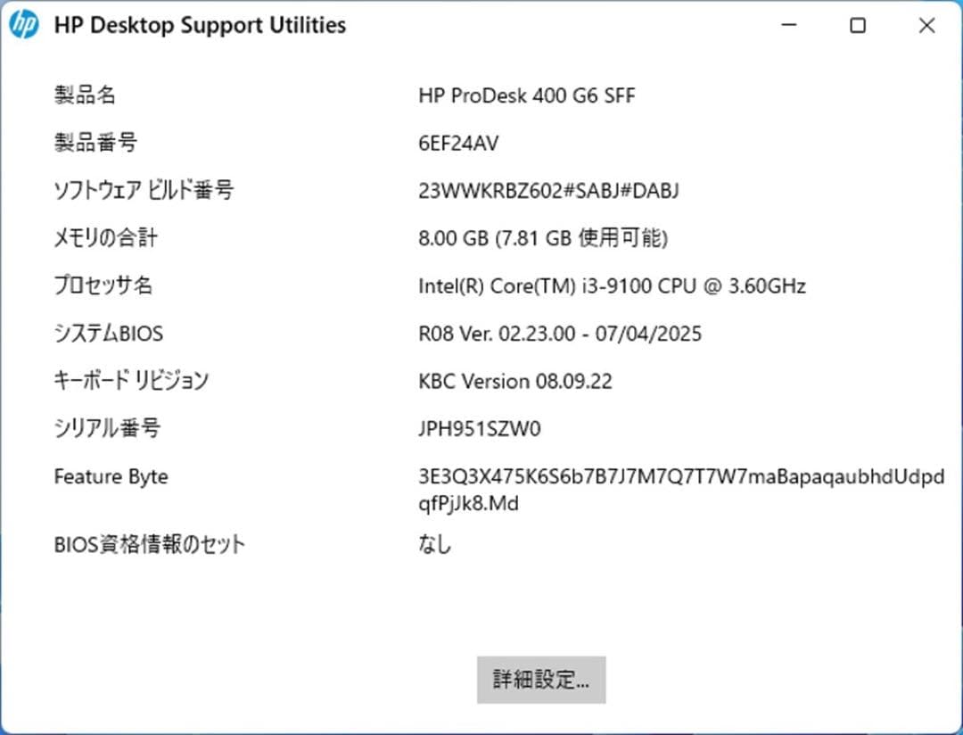
Task: Select the HP ProDesk 400 G6 SFF text
Action: tap(527, 95)
